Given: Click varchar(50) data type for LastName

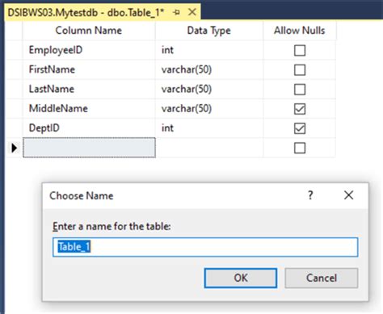Looking at the screenshot, I should (x=209, y=89).
